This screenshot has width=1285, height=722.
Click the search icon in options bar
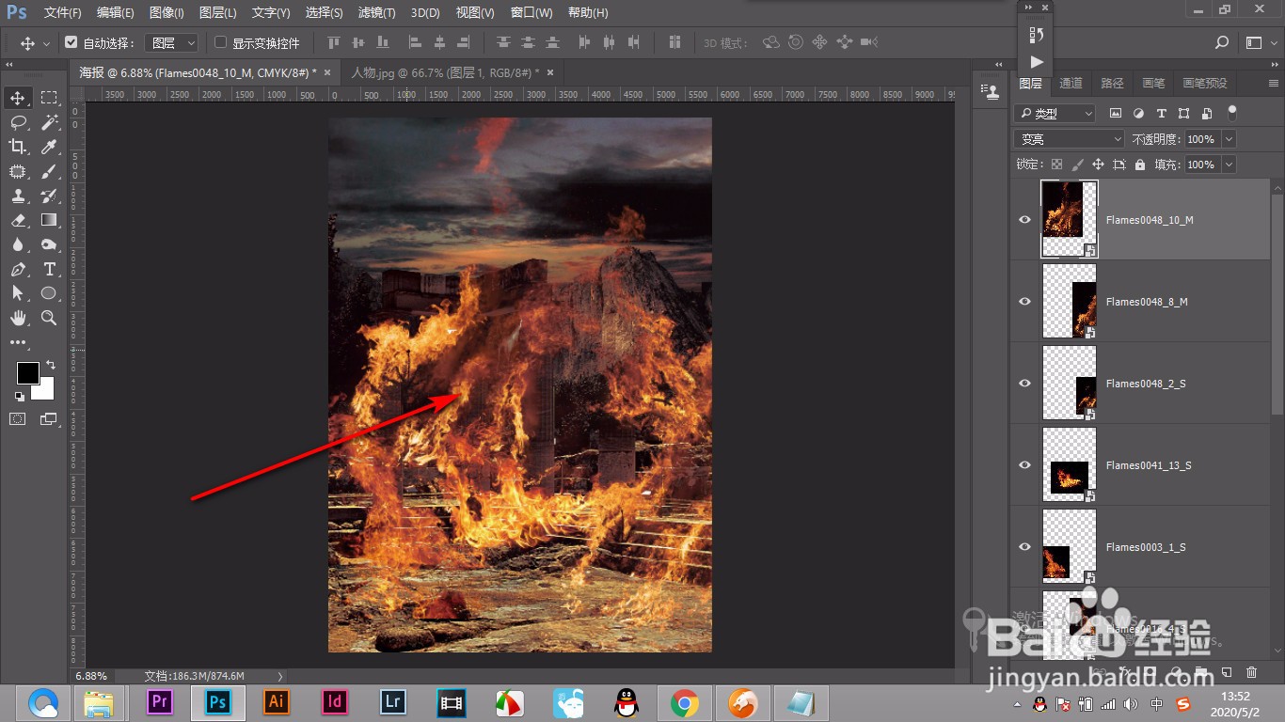point(1222,42)
